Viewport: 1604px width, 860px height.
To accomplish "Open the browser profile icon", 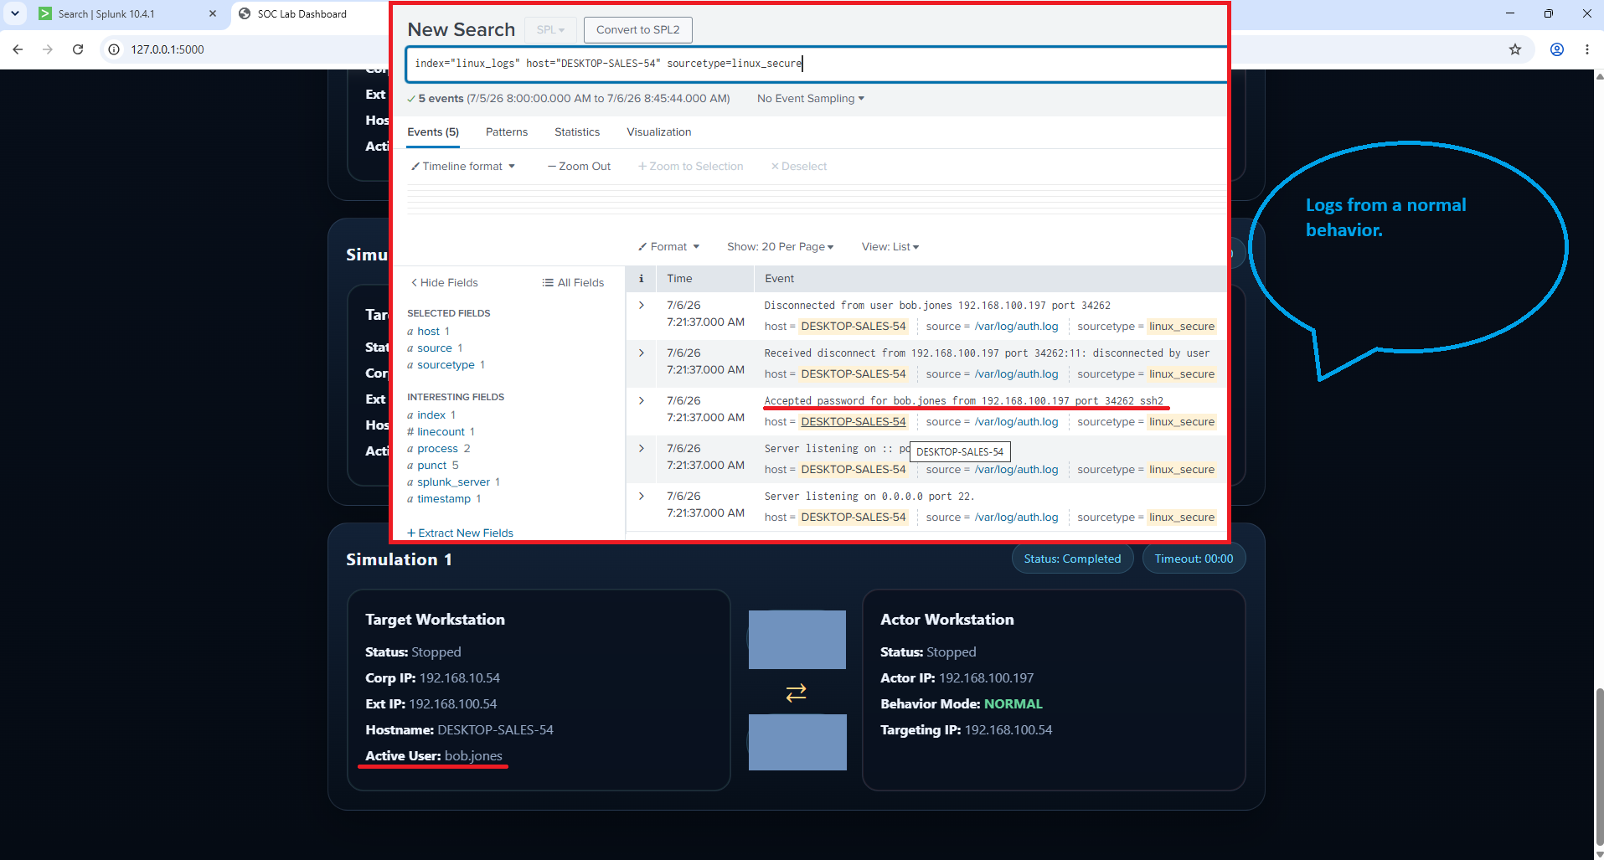I will pos(1557,49).
